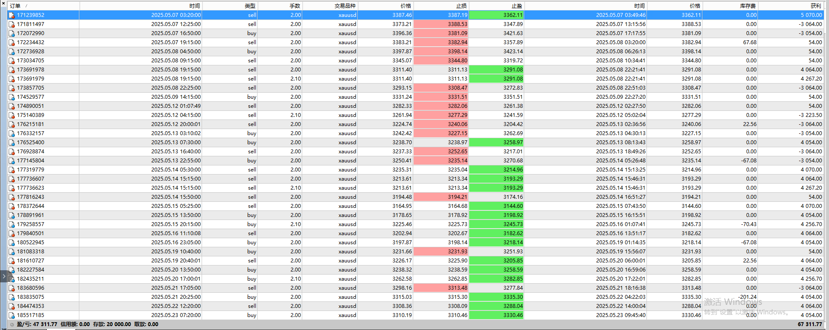The image size is (829, 330).
Task: Click the buy icon for order 185517185
Action: (12, 315)
